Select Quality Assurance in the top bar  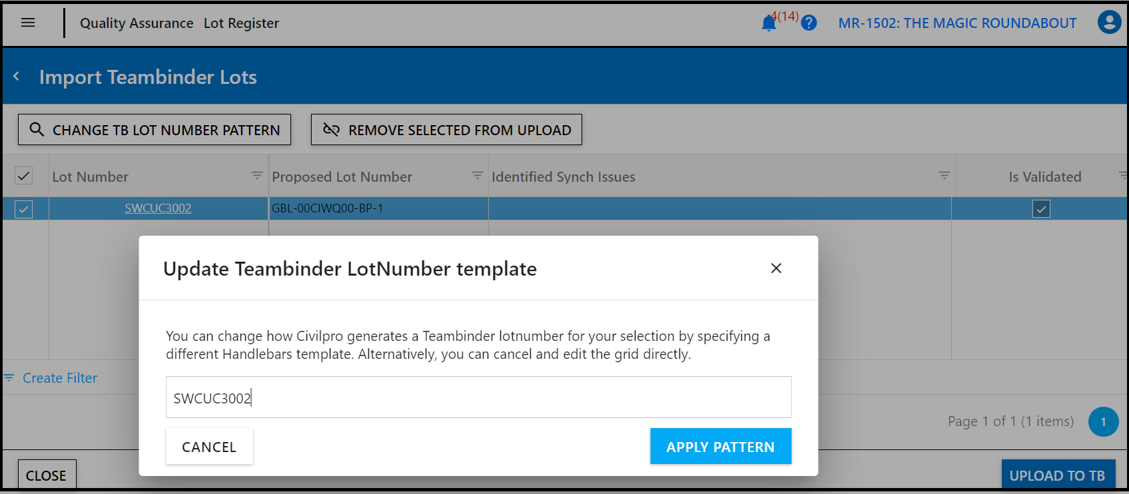click(137, 23)
